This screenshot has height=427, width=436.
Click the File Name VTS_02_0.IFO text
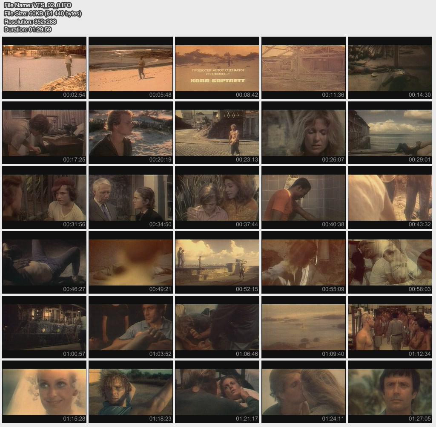point(38,5)
